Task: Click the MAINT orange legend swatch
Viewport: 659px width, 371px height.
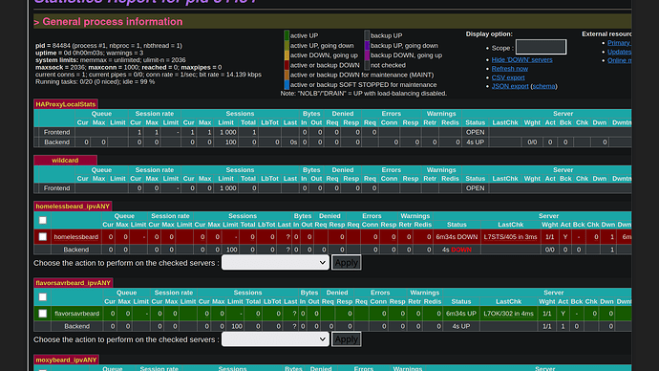Action: pyautogui.click(x=287, y=75)
